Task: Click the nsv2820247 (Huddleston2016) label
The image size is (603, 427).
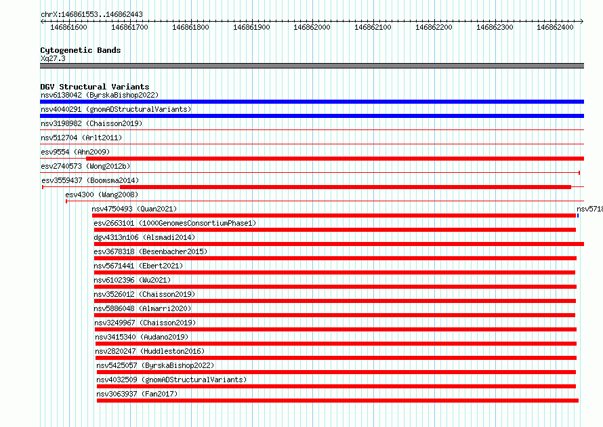Action: [150, 351]
